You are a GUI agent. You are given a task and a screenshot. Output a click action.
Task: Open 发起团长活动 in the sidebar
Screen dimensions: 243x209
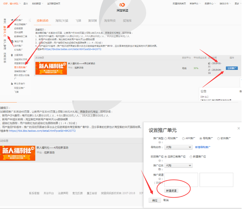pos(21,59)
